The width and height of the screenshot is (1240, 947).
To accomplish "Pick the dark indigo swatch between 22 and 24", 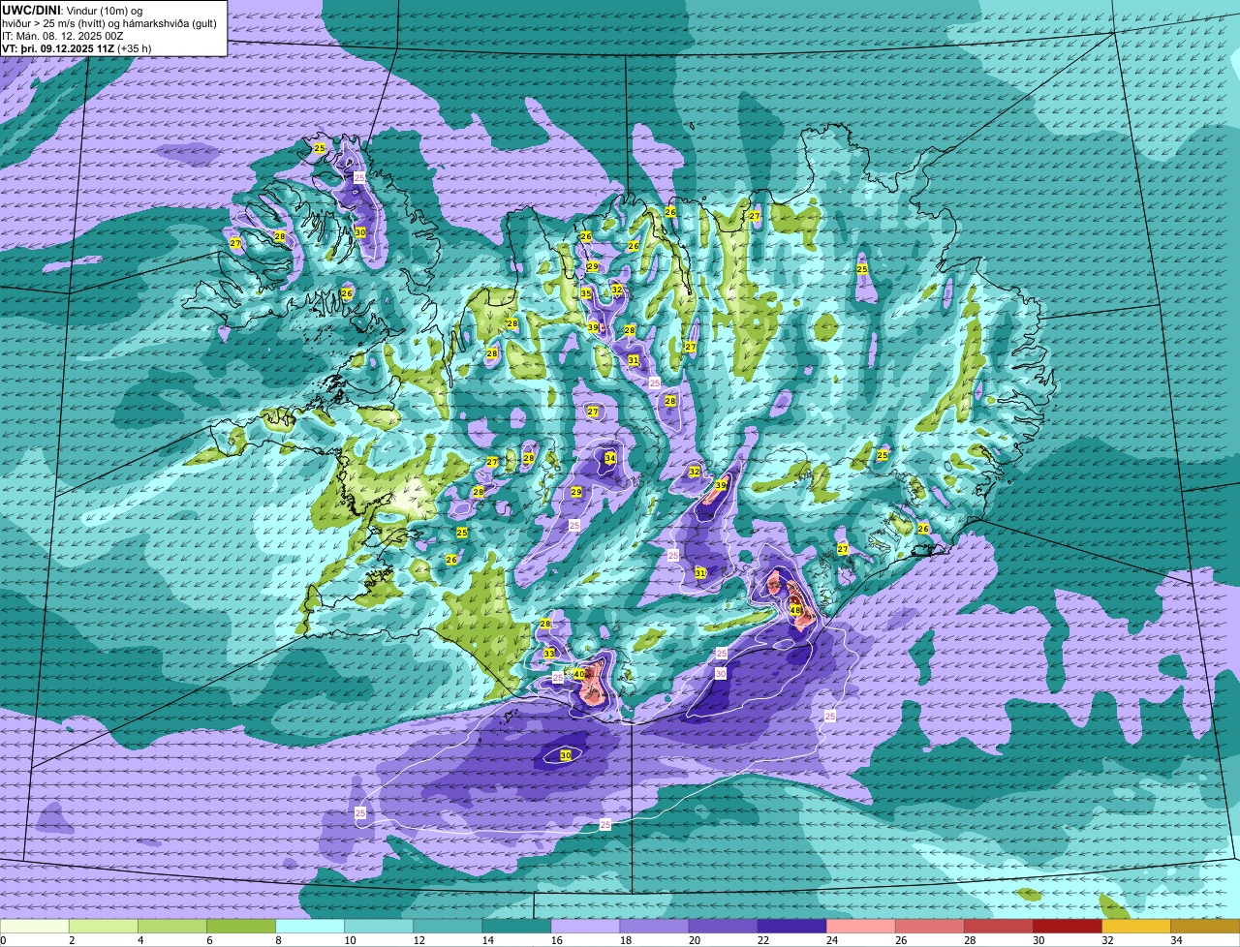I will click(x=791, y=927).
